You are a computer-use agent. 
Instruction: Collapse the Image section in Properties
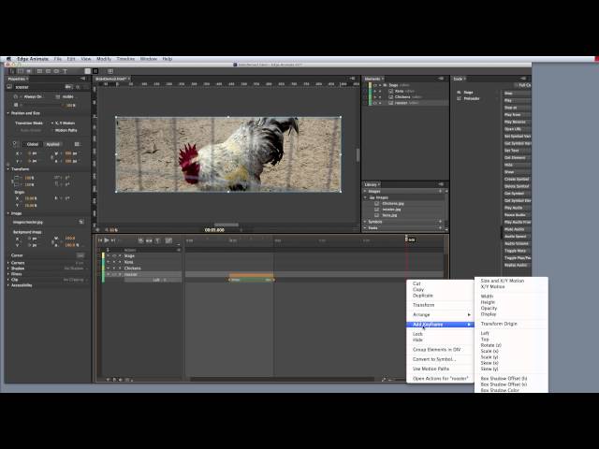8,213
